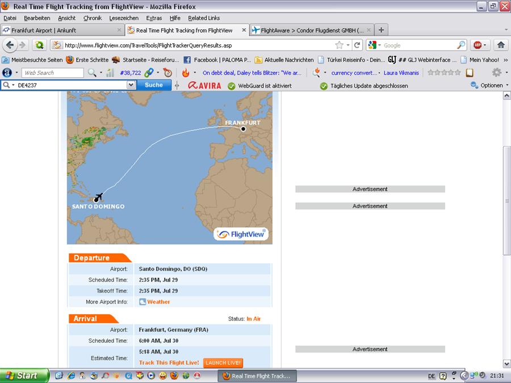Open the Avira Optionen dropdown
The image size is (511, 383).
click(x=507, y=85)
